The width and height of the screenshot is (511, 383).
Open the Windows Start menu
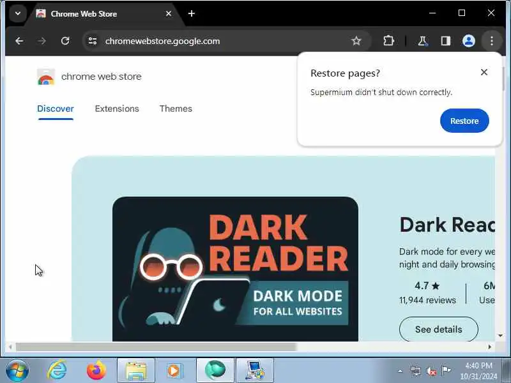(17, 371)
